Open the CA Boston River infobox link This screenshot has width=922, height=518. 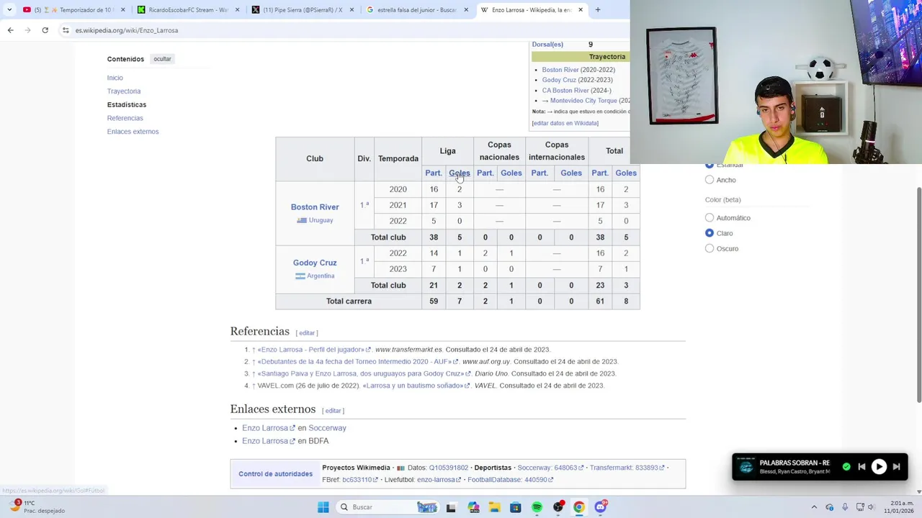pyautogui.click(x=565, y=91)
